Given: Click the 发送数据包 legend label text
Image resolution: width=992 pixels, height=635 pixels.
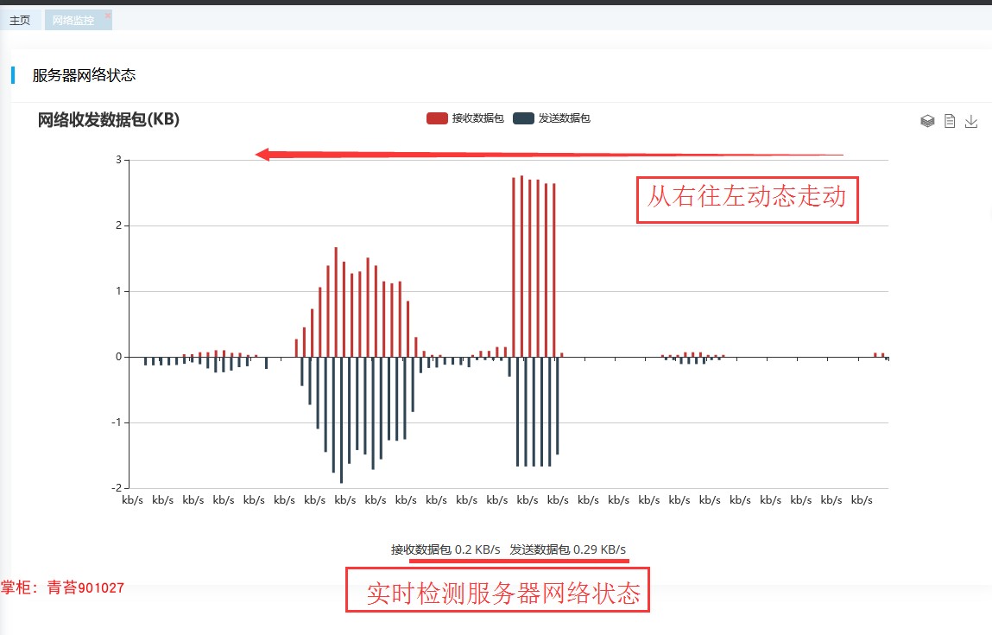Looking at the screenshot, I should pyautogui.click(x=565, y=118).
